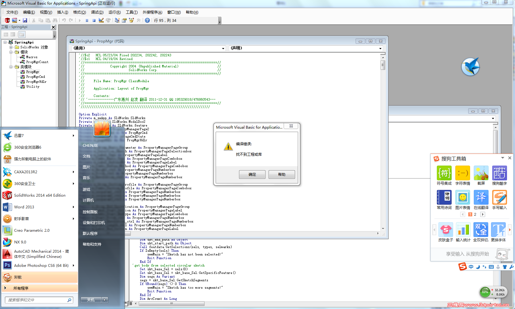Image resolution: width=515 pixels, height=309 pixels.
Task: Open the 编辑(E) menu
Action: 29,12
